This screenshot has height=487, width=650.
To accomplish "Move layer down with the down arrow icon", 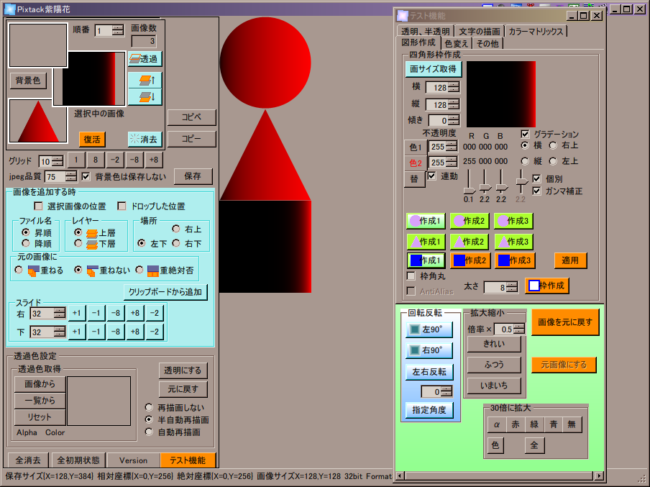I will click(x=145, y=97).
